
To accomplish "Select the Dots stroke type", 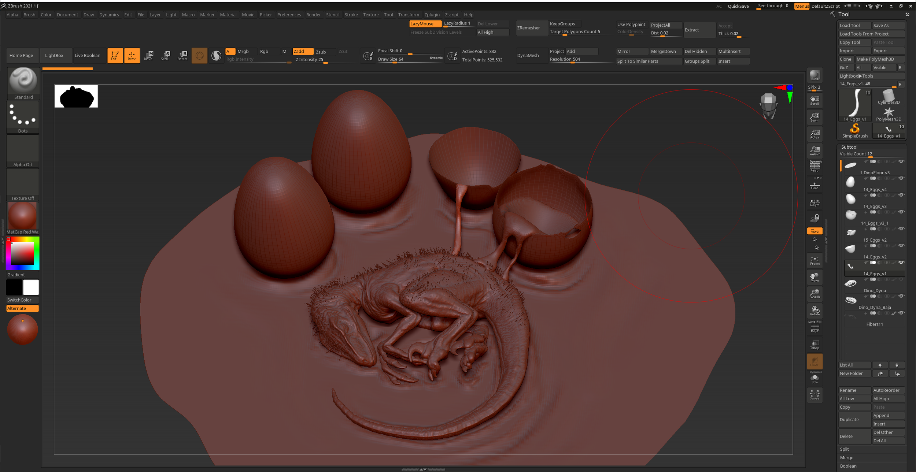I will point(23,114).
